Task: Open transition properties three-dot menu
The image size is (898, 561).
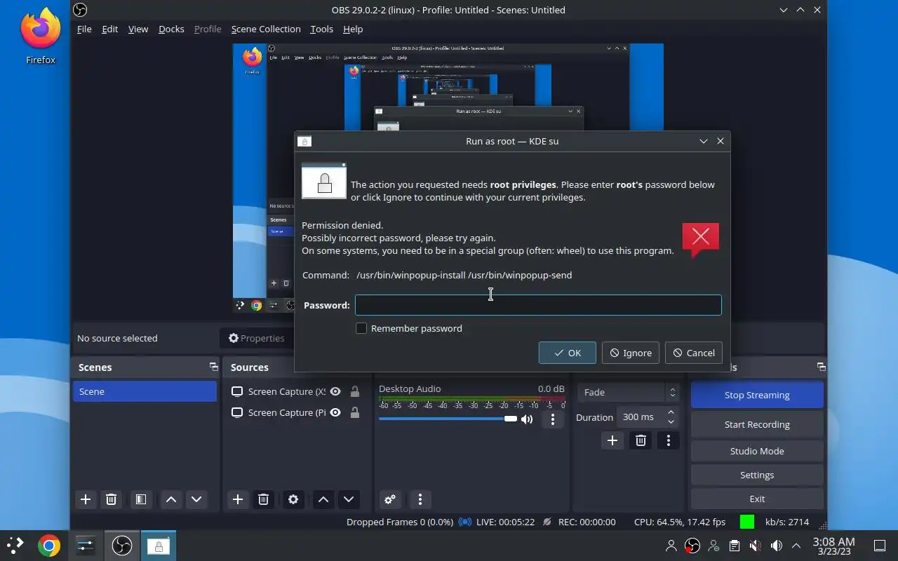Action: 669,440
